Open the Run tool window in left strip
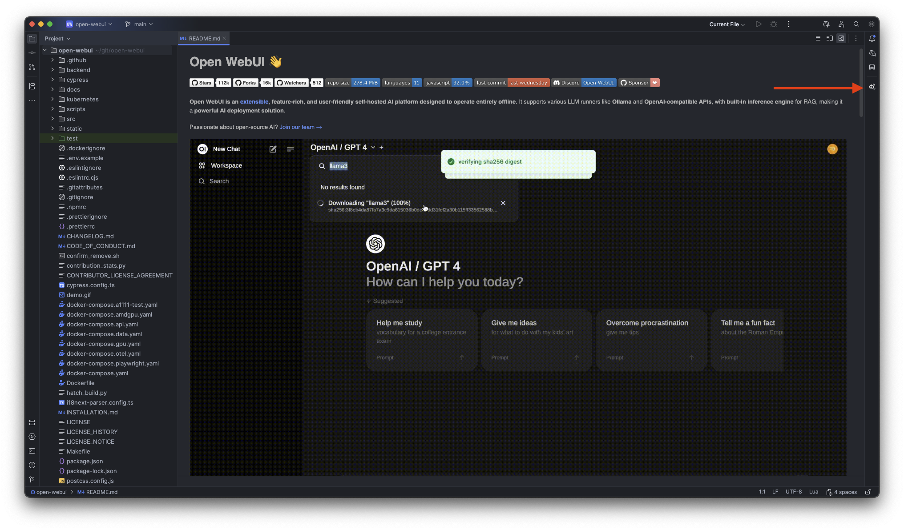904x530 pixels. click(32, 437)
